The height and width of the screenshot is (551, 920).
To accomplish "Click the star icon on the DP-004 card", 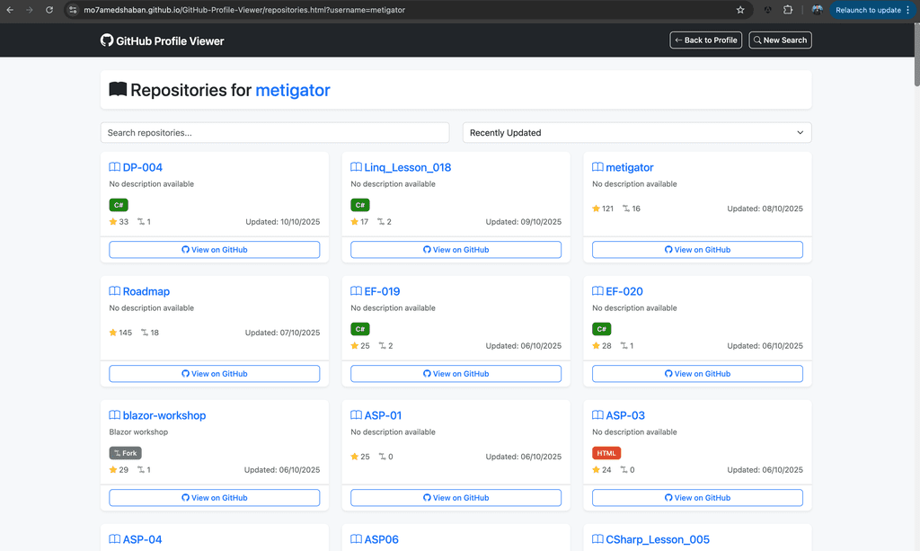I will point(113,221).
